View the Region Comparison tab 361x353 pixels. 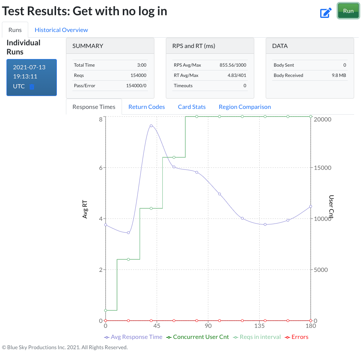tap(244, 107)
